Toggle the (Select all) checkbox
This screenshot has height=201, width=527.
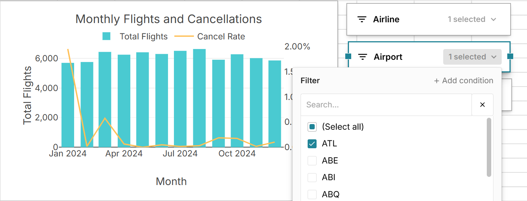pyautogui.click(x=312, y=127)
